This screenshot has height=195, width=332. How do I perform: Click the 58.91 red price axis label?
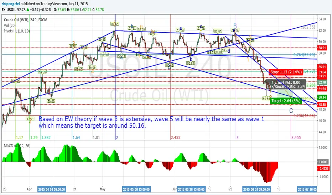tap(322, 48)
